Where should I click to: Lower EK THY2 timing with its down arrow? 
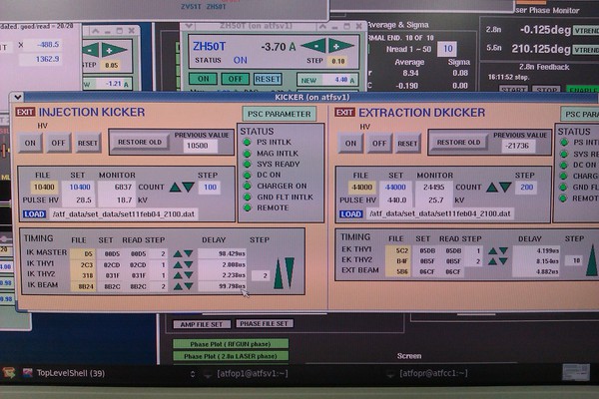click(503, 261)
